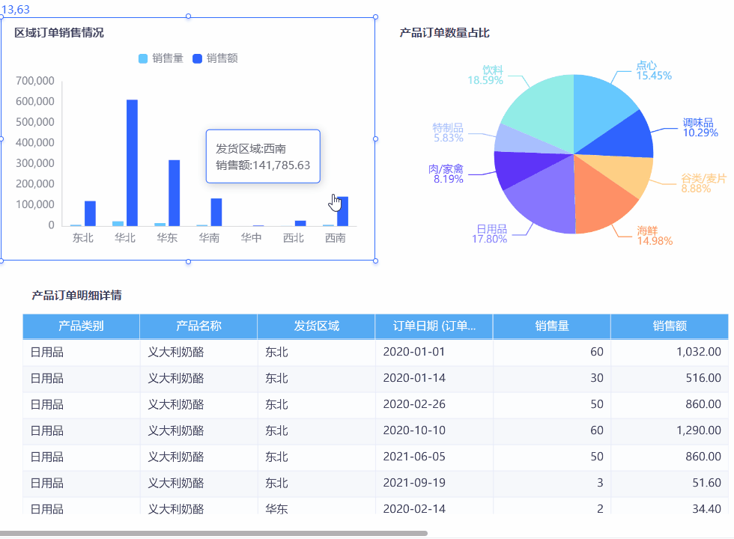The width and height of the screenshot is (734, 539).
Task: Click the 华东 销售额 bar
Action: coord(174,193)
